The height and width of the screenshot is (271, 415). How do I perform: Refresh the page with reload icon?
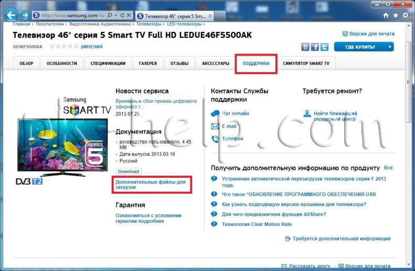pos(122,15)
